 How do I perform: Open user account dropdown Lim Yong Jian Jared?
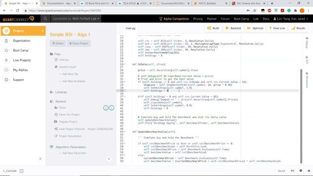pyautogui.click(x=291, y=19)
